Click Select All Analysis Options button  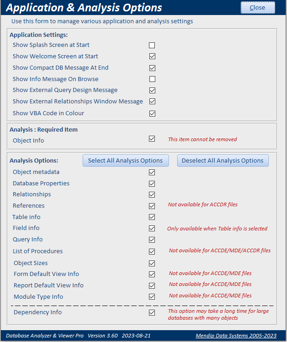(126, 161)
